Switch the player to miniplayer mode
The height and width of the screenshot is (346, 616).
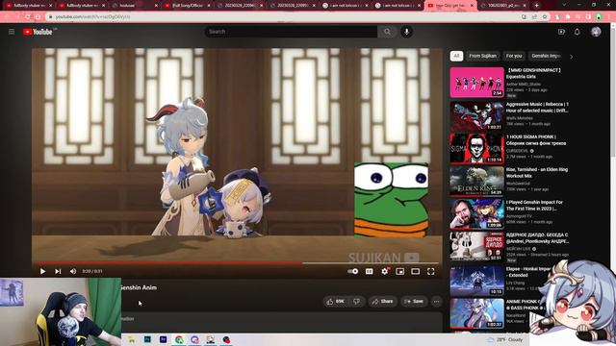tap(400, 271)
